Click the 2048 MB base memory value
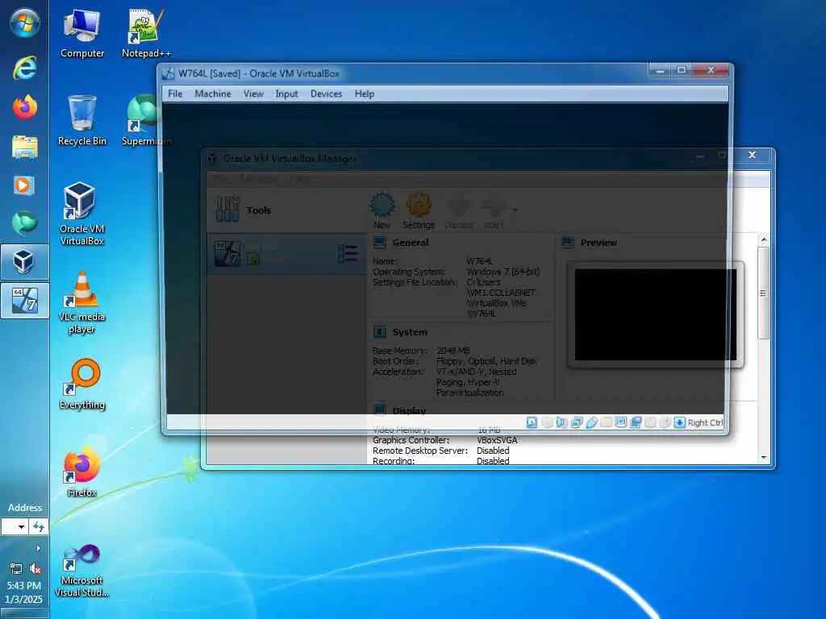826x619 pixels. pyautogui.click(x=453, y=351)
